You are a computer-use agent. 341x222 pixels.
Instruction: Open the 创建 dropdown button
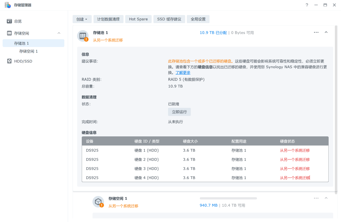click(x=82, y=19)
